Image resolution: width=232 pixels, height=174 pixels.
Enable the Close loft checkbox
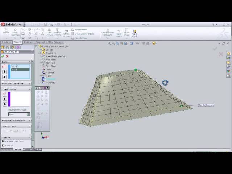tap(3, 146)
